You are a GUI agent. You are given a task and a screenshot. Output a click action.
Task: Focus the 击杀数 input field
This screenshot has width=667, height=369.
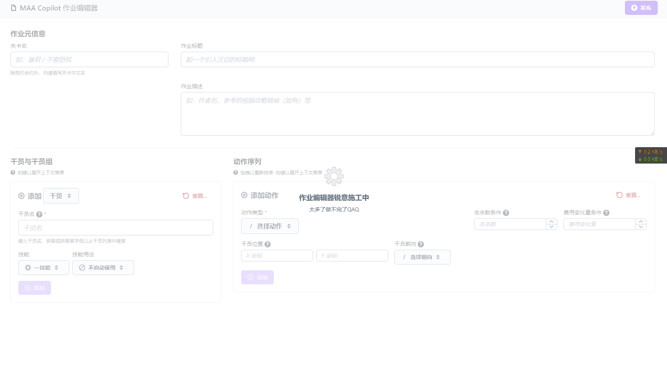tap(510, 224)
